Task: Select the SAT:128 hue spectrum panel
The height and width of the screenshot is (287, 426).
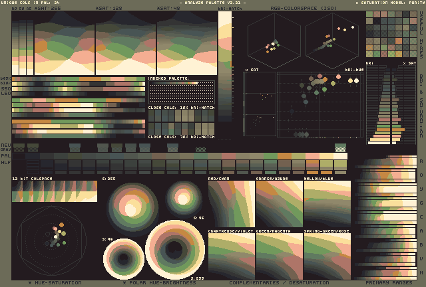Action: (125, 43)
